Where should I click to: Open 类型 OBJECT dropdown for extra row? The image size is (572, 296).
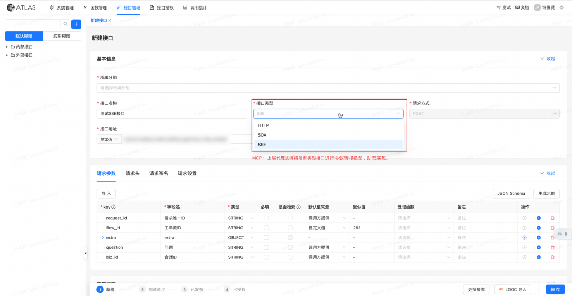241,238
